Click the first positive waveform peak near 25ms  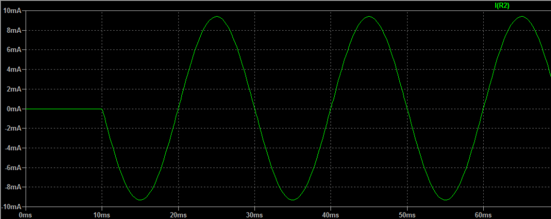coord(216,17)
